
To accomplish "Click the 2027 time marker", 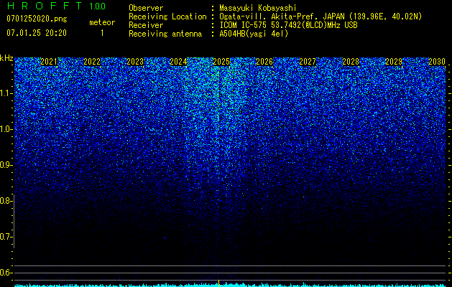I will (308, 62).
